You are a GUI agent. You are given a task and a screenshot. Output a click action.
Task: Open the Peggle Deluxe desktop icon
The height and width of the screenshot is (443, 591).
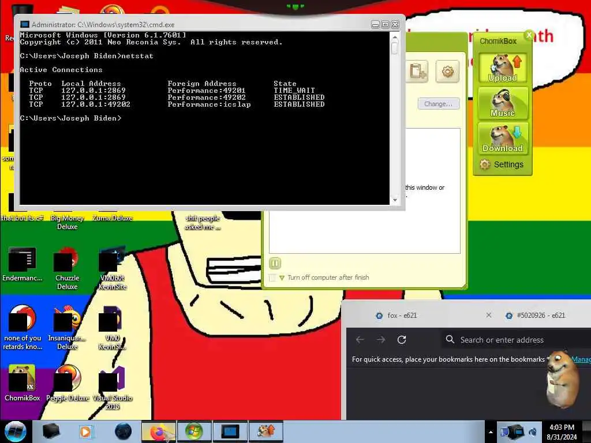(x=67, y=383)
